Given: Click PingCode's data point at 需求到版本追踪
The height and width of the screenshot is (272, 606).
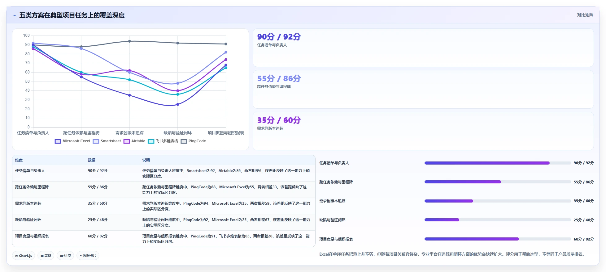Looking at the screenshot, I should click(x=129, y=41).
